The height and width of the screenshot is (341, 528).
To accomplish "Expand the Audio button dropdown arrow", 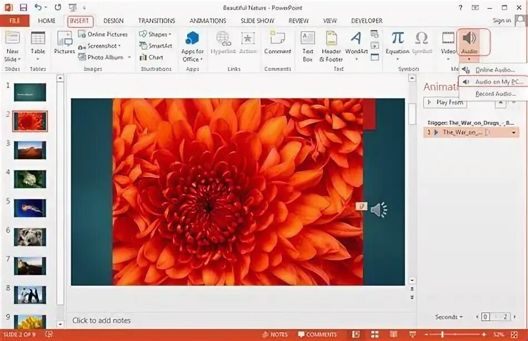I will [x=469, y=59].
